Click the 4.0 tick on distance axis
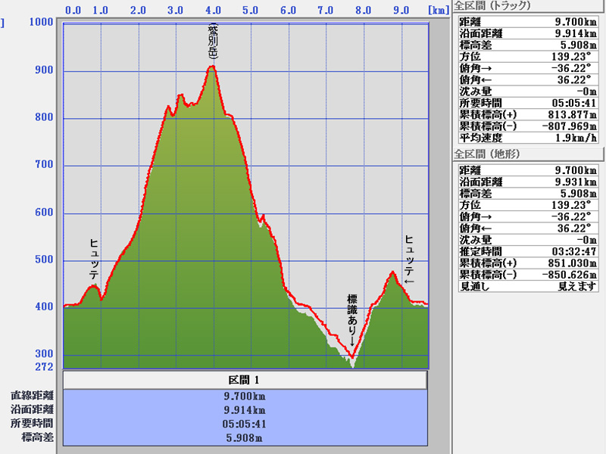This screenshot has width=606, height=454. (x=212, y=11)
